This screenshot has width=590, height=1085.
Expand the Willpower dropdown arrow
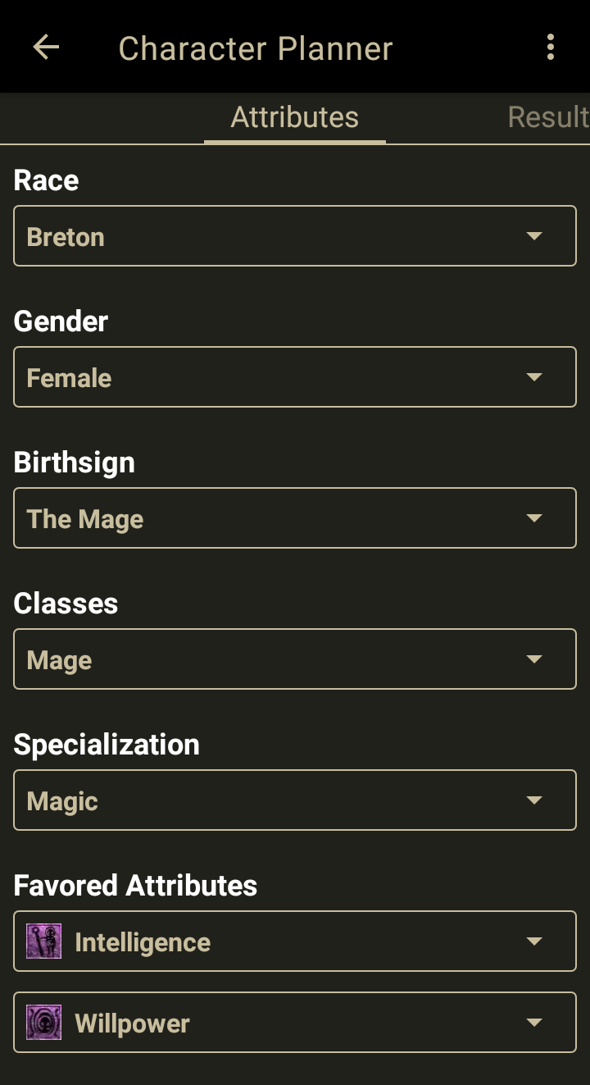point(534,1023)
